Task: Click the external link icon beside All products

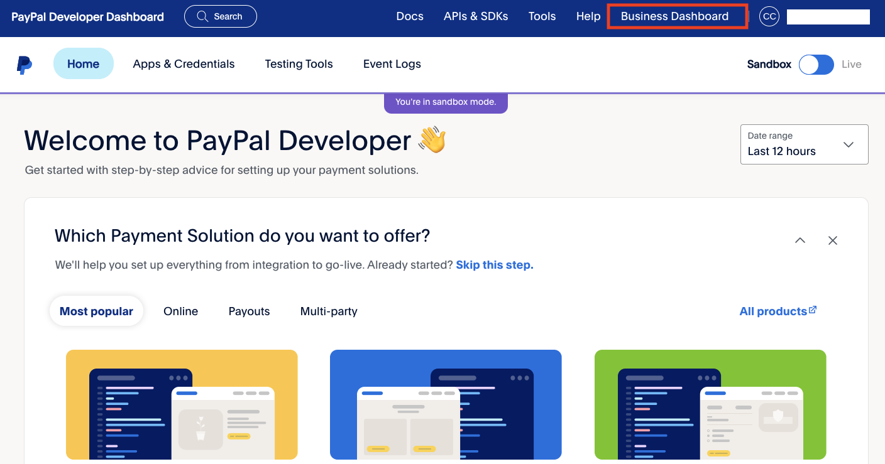Action: coord(813,308)
